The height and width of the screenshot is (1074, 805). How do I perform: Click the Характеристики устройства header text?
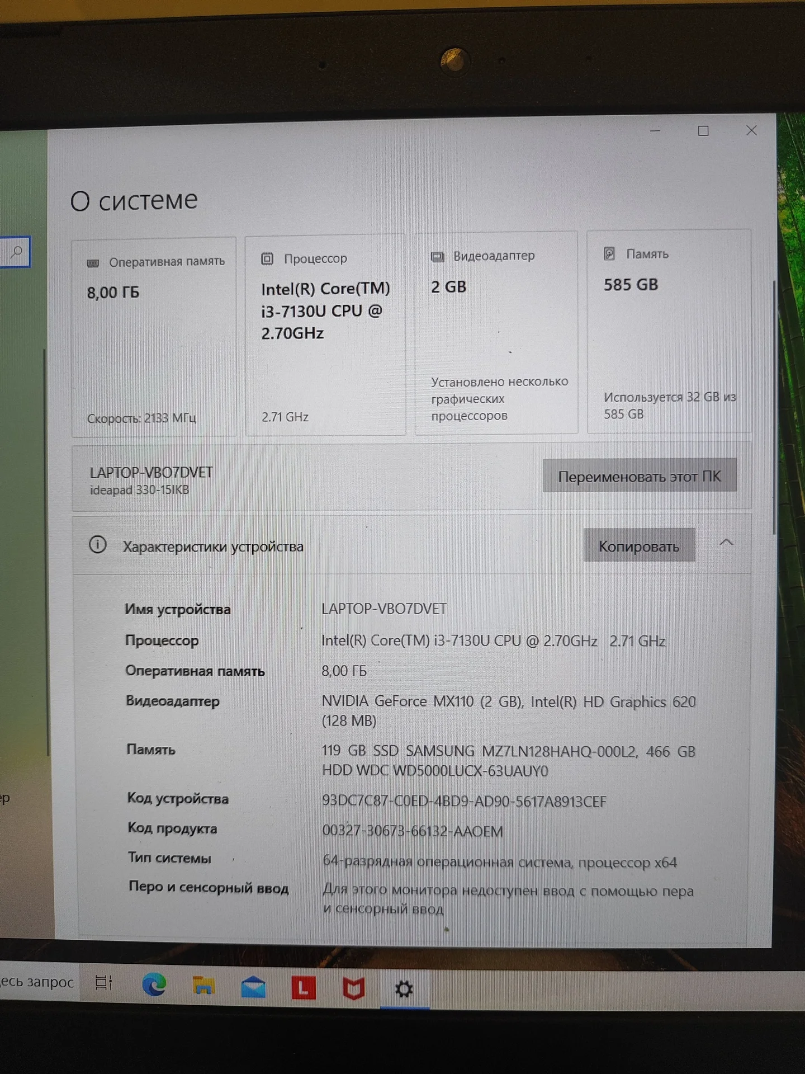coord(213,547)
